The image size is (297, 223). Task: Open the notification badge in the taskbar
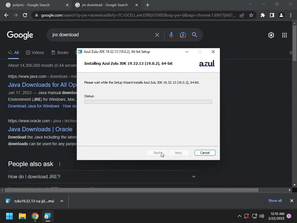pos(289,216)
